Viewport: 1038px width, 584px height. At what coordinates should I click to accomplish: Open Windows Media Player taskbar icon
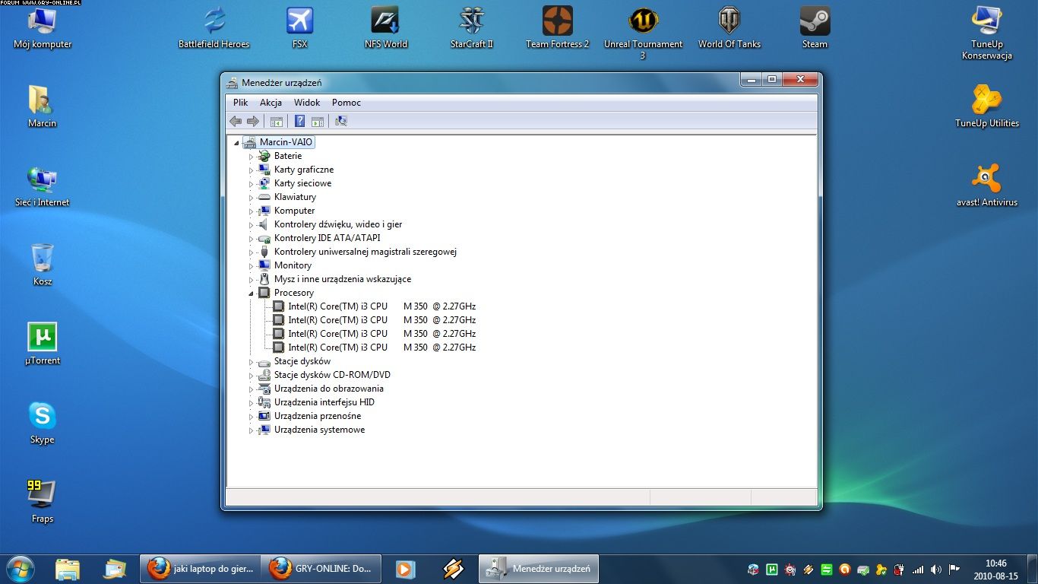point(405,569)
